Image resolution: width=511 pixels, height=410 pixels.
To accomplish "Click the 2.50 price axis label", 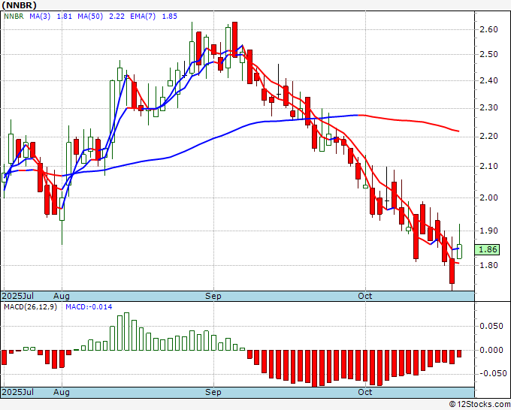I will pyautogui.click(x=489, y=54).
